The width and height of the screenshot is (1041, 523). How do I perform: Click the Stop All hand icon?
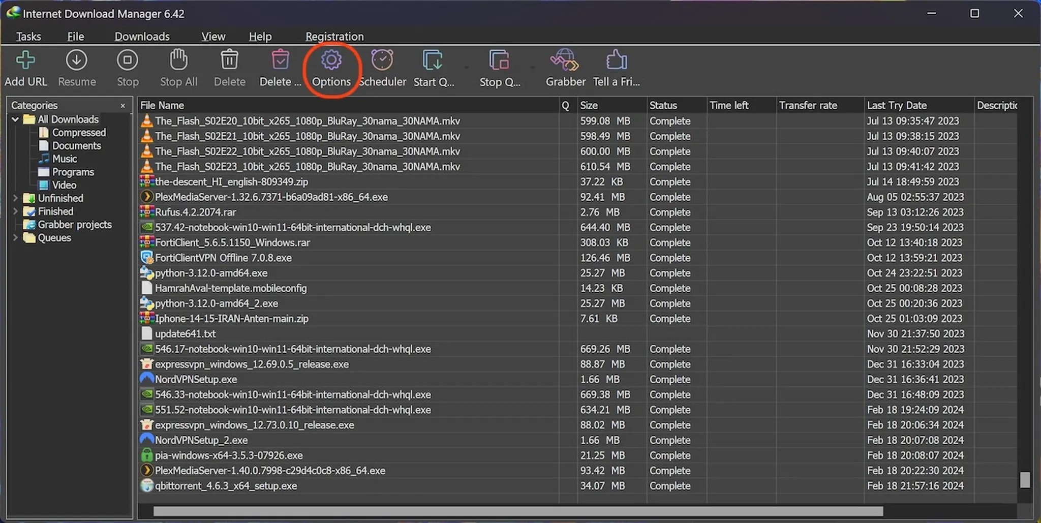pyautogui.click(x=178, y=60)
